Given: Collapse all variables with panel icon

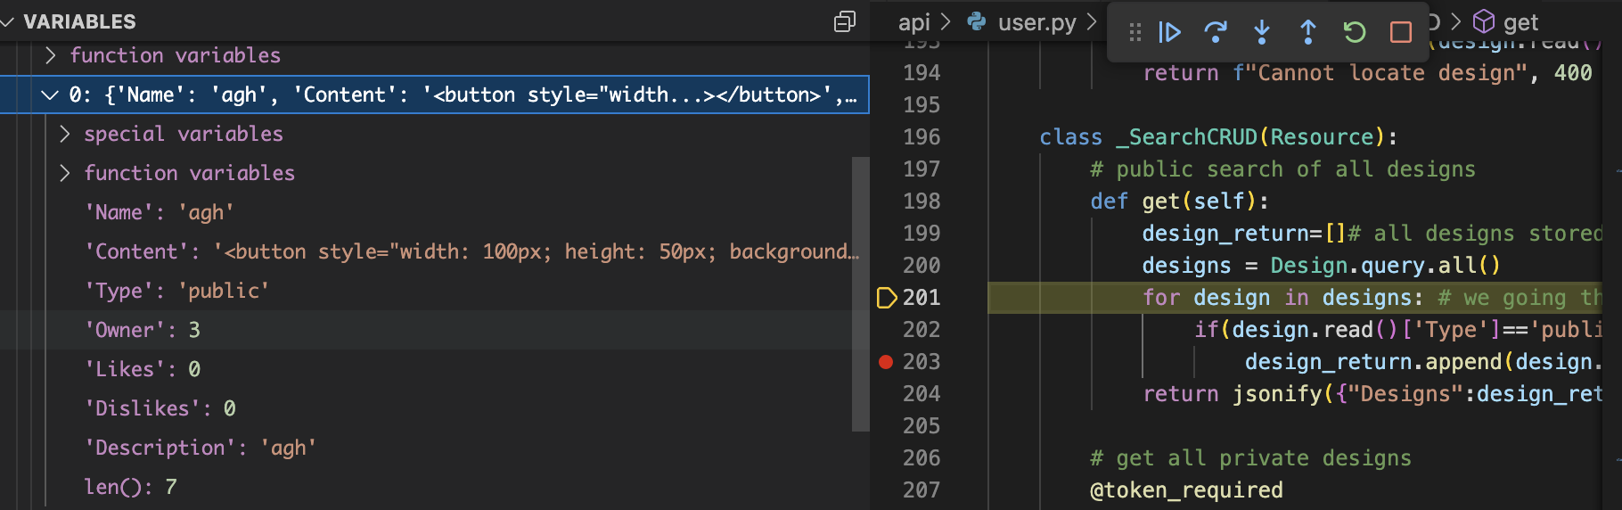Looking at the screenshot, I should point(845,21).
